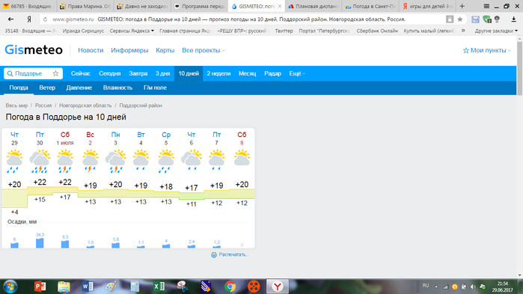Screen dimensions: 523x294
Task: Expand the Все проекты dropdown
Action: point(203,50)
